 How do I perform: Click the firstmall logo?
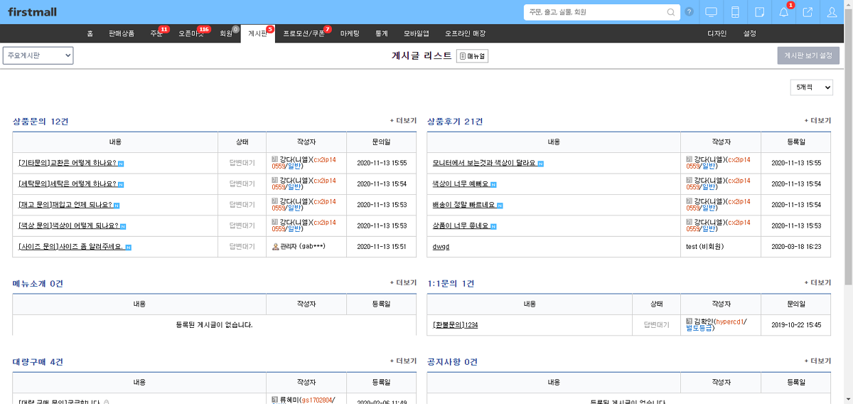point(32,12)
